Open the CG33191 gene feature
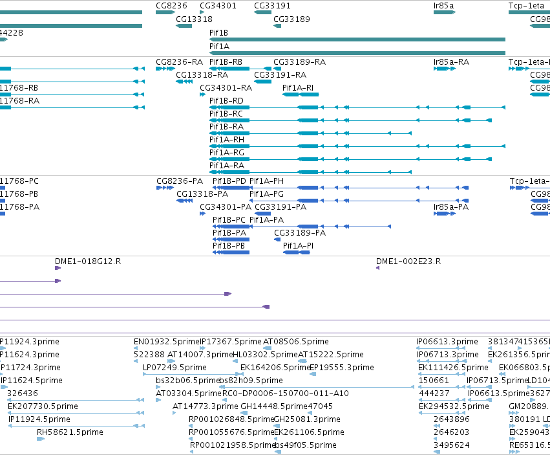This screenshot has width=550, height=455. (x=263, y=12)
